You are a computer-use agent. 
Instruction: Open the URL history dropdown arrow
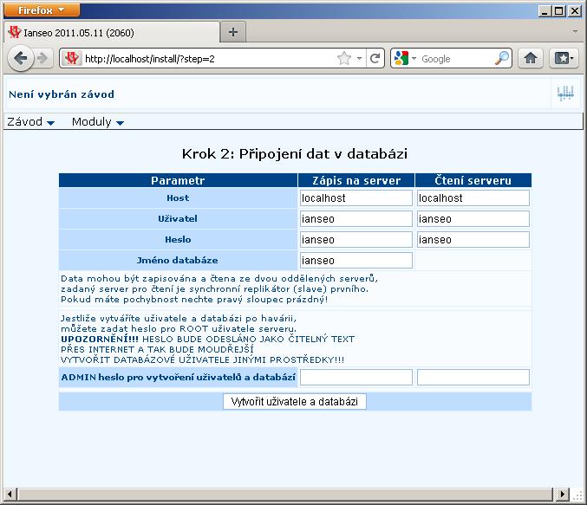pos(359,58)
